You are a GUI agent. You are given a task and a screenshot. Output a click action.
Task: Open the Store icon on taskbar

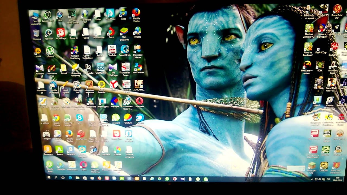pos(85,178)
